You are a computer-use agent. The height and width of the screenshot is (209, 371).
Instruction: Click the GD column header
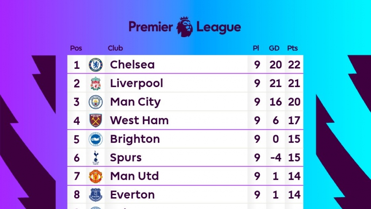(274, 48)
